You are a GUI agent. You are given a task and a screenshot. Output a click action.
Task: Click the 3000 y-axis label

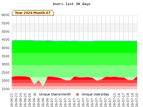(x=5, y=64)
